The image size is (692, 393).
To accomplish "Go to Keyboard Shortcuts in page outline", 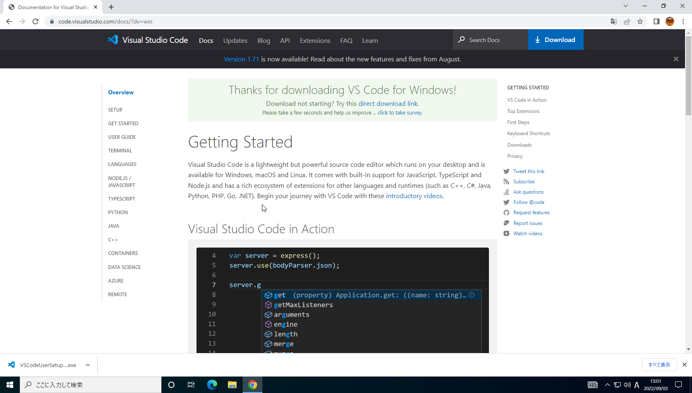I will click(528, 133).
